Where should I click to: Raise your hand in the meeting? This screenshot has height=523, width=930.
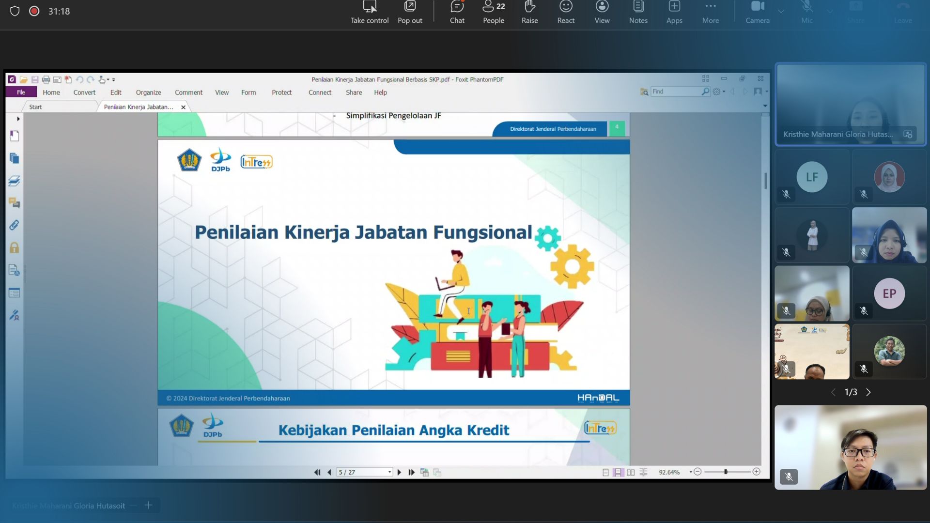tap(529, 12)
